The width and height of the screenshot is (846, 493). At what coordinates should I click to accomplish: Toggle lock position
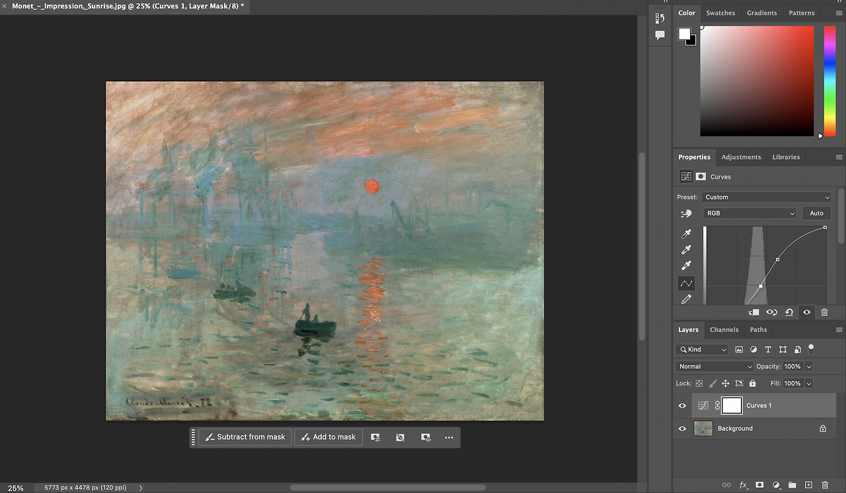click(726, 383)
